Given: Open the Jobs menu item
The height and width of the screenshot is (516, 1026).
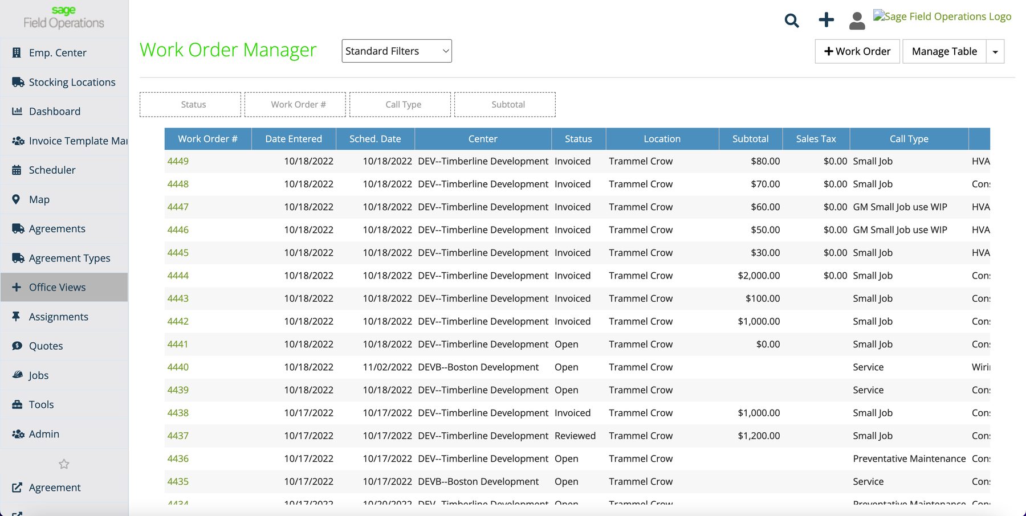Looking at the screenshot, I should coord(64,375).
